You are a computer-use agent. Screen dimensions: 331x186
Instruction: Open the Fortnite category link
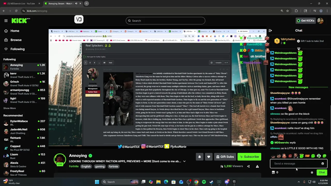click(x=74, y=166)
